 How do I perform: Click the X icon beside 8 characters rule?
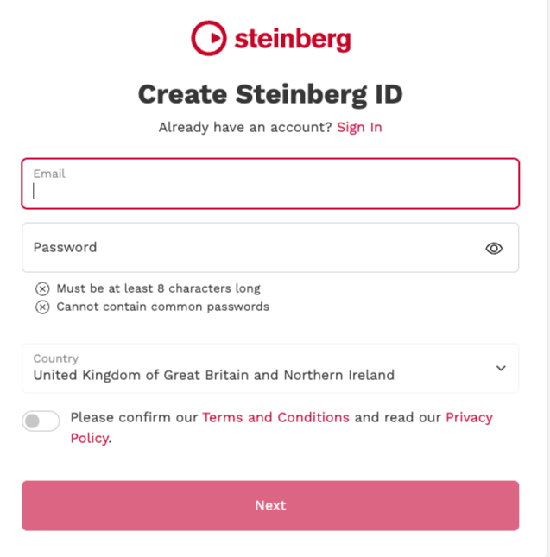click(42, 288)
